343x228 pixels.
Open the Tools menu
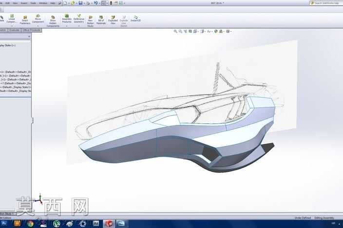(33, 3)
